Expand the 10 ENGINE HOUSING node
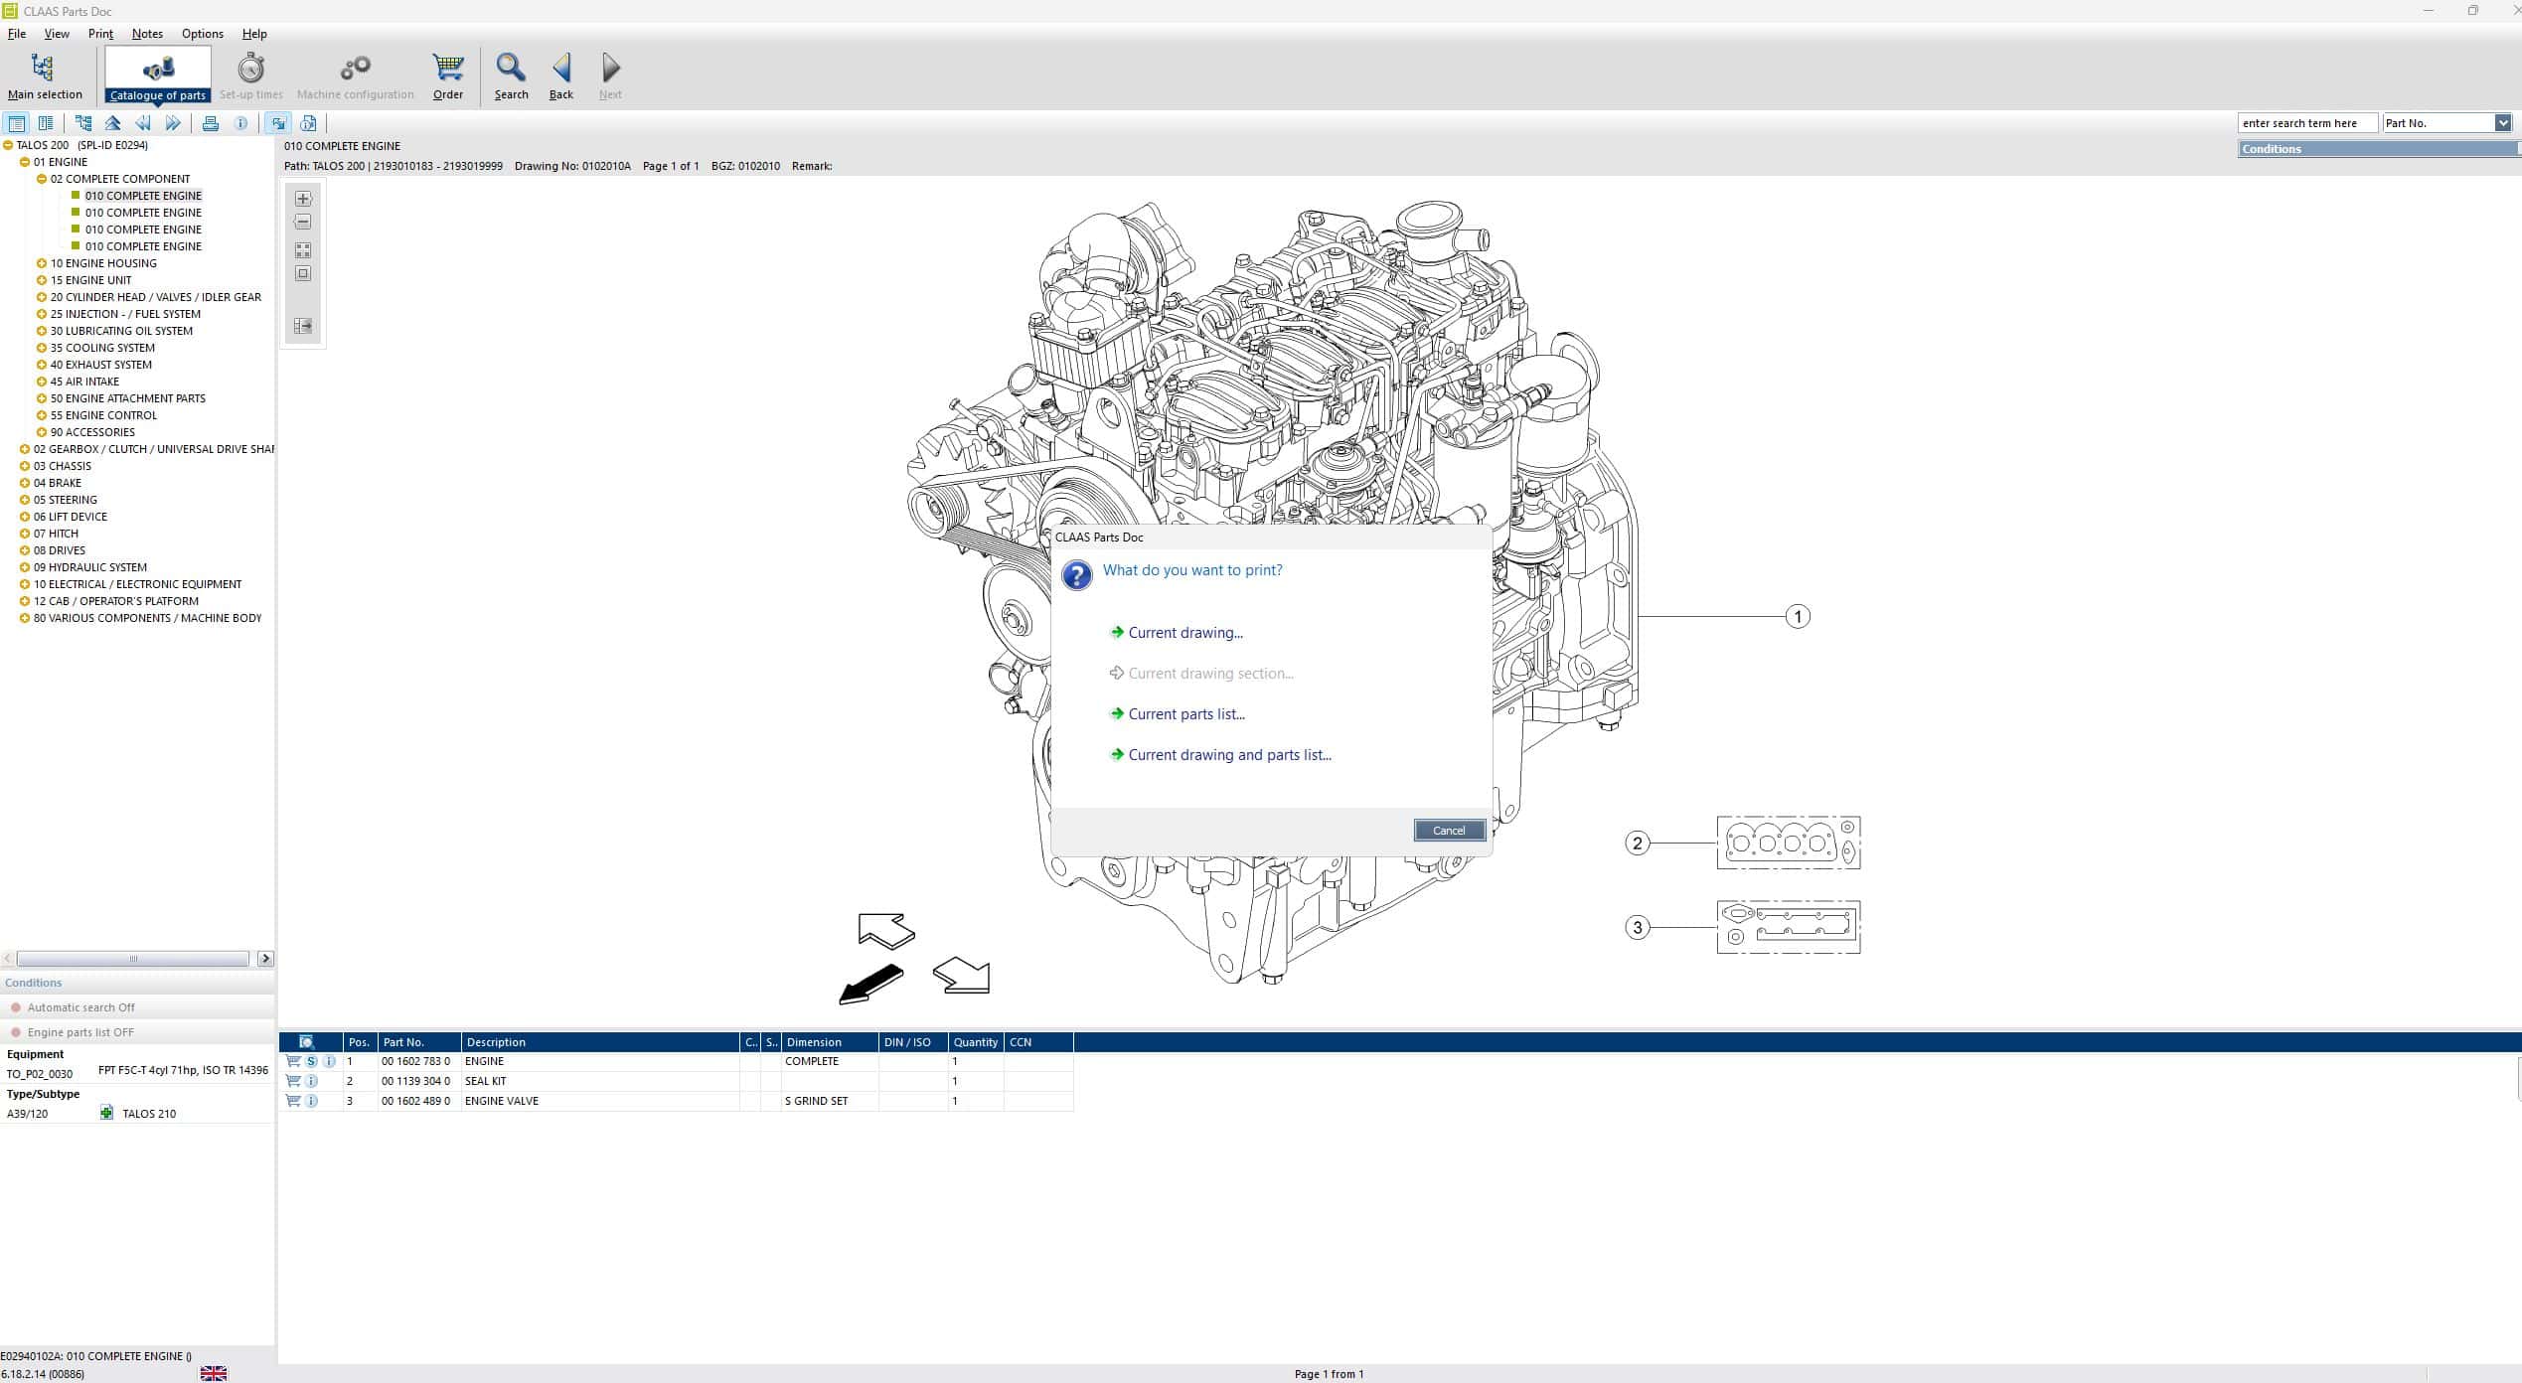This screenshot has width=2522, height=1383. click(42, 263)
